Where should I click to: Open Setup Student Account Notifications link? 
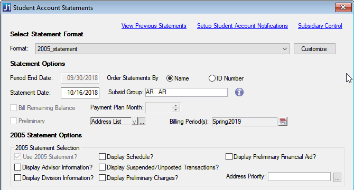(242, 26)
